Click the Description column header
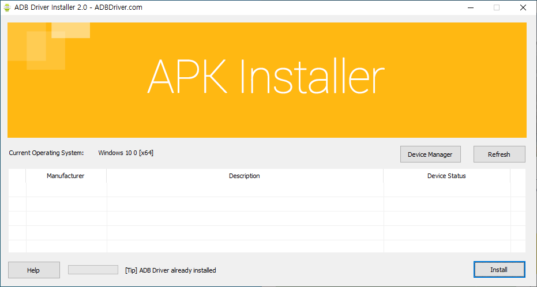Screen dimensions: 537x287 point(245,176)
